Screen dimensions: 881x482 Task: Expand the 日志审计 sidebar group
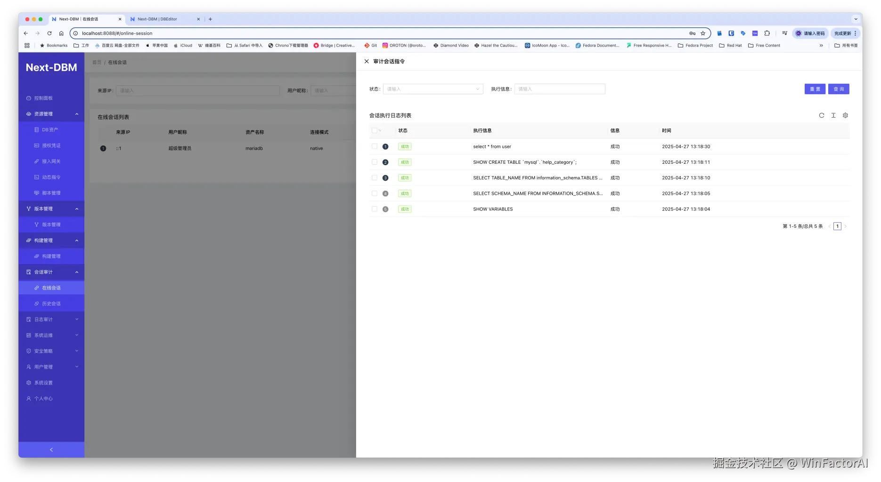51,320
